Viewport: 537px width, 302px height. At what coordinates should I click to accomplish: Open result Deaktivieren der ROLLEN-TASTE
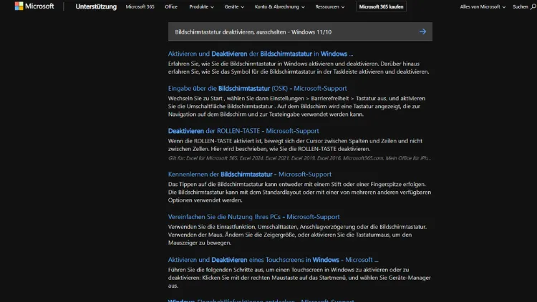(x=243, y=131)
